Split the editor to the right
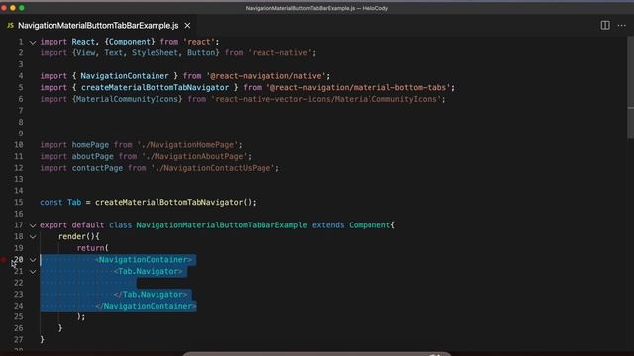634x356 pixels. click(x=605, y=25)
